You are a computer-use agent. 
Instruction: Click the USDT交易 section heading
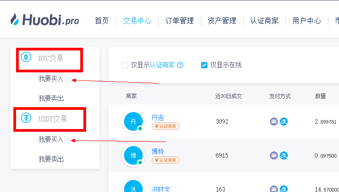[x=53, y=119]
